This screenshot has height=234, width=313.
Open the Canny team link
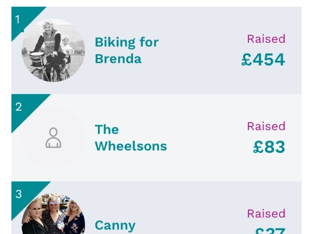[115, 225]
